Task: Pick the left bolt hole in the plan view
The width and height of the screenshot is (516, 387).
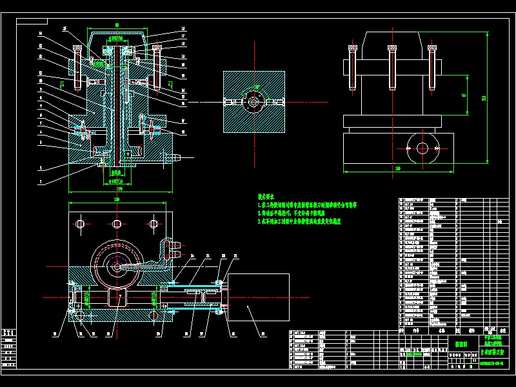Action: tap(80, 224)
